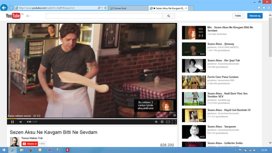Click the page scrollbar up arrow
Viewport: 272px width, 153px height.
[270, 15]
